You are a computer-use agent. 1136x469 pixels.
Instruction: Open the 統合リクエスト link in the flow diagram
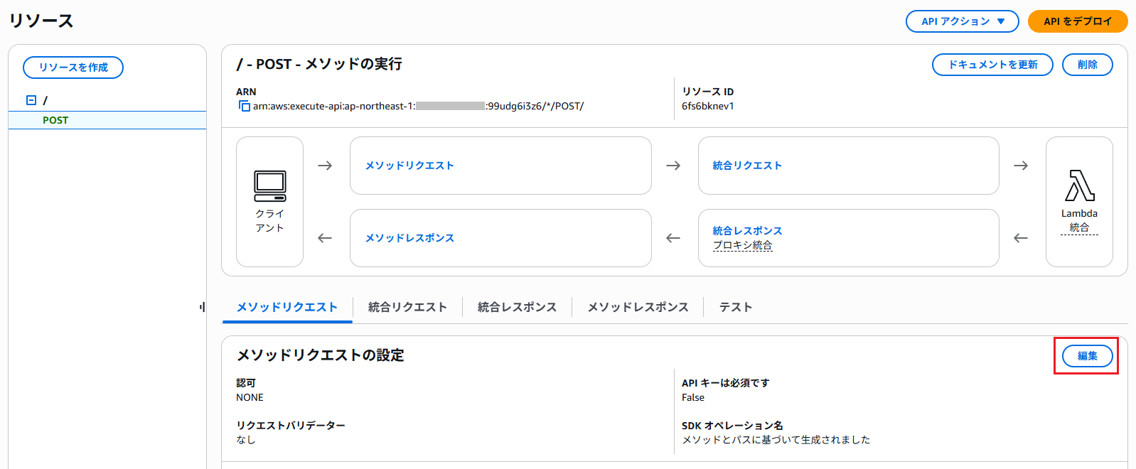[747, 166]
